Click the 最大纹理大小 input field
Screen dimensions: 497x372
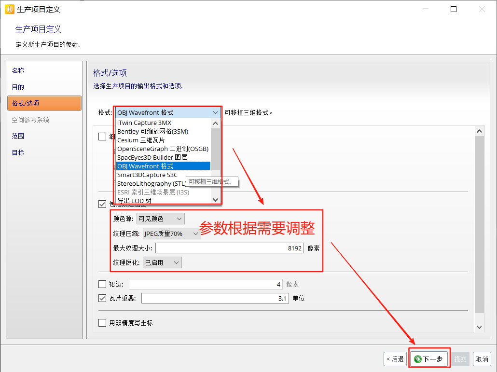click(x=229, y=248)
